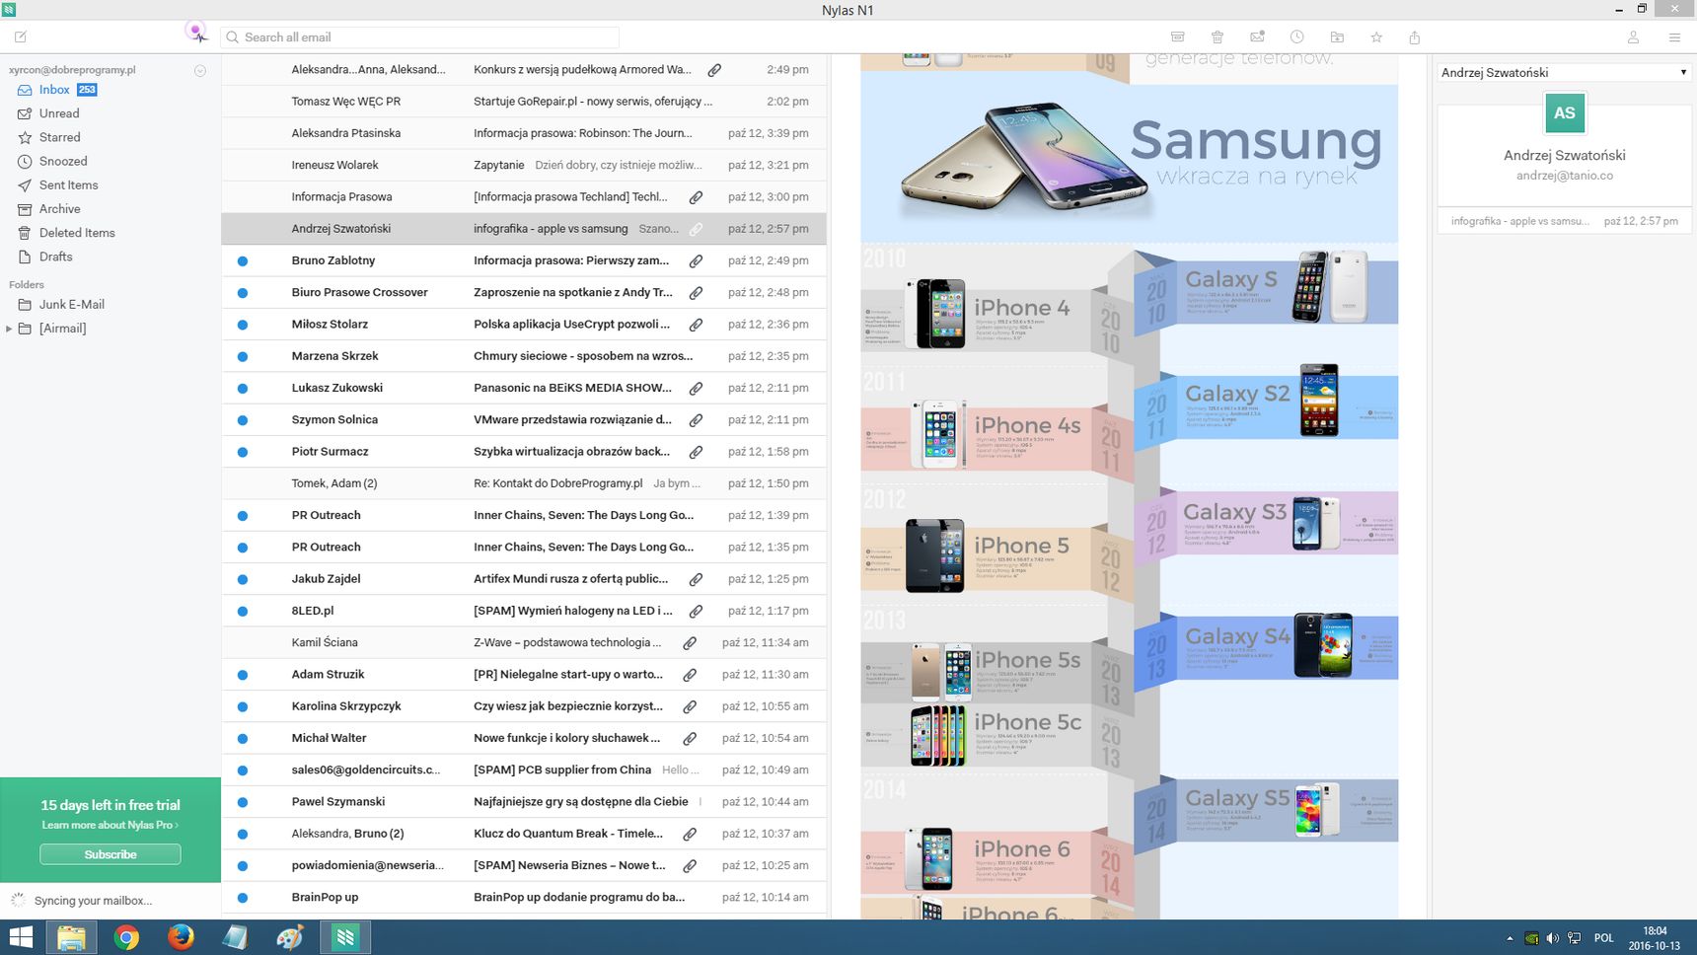Viewport: 1697px width, 955px height.
Task: Open email from Tomasz Węc WĘC PR
Action: point(524,102)
